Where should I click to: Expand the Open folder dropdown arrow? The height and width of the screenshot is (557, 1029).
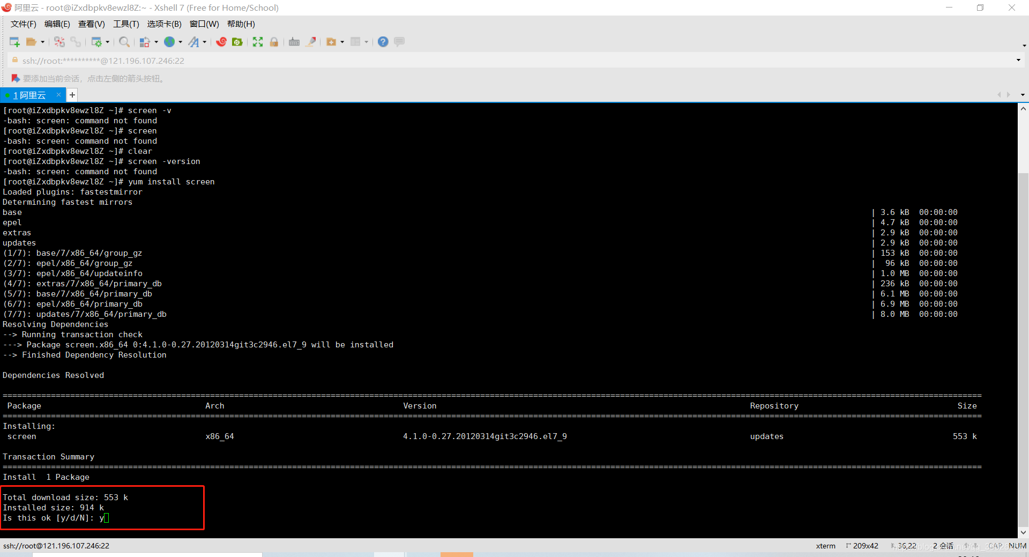point(42,42)
